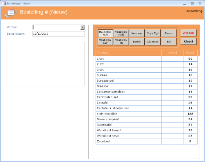Screen dimensions: 205x162
Task: Click the Aantal column header
Action: point(172,53)
